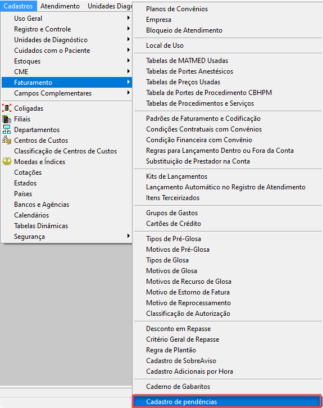Click the Departamentos org-chart icon
The width and height of the screenshot is (323, 408).
pos(7,130)
